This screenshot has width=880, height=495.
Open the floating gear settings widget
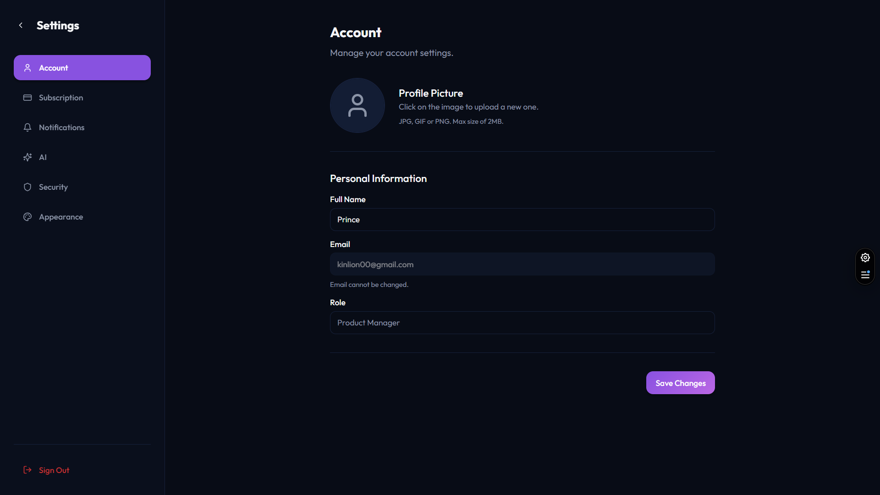click(x=865, y=258)
